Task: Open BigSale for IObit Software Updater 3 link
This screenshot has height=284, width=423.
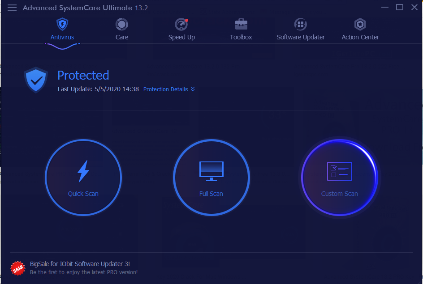Action: click(80, 264)
